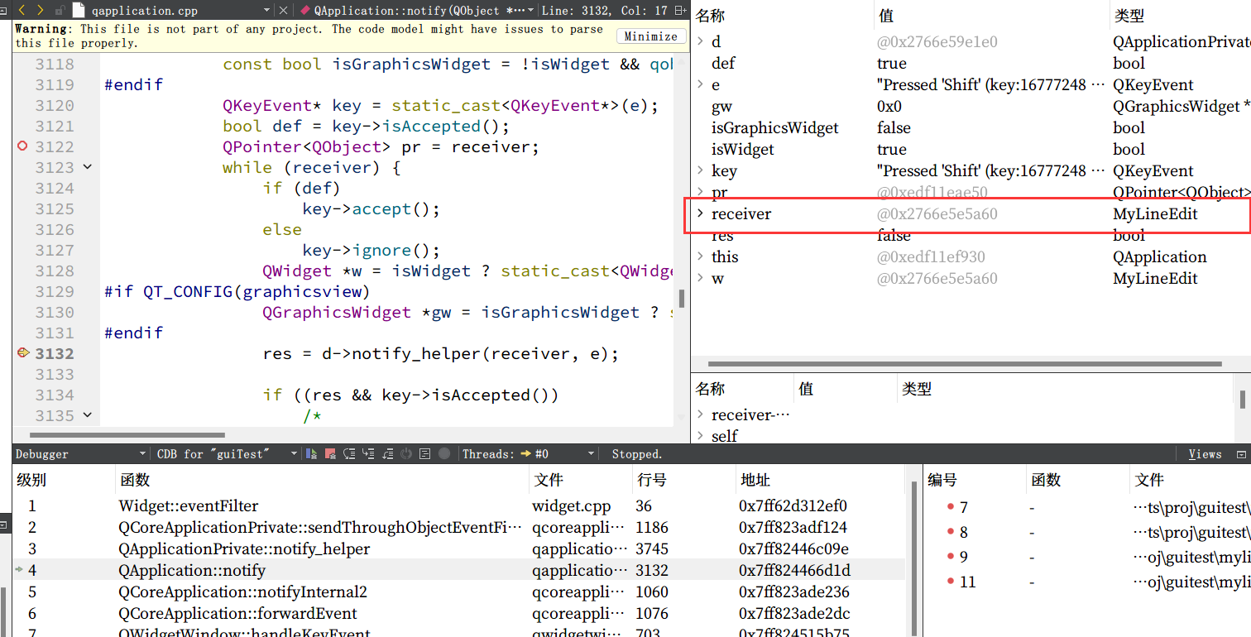Select stack frame QCoreApplicationPrivate::sendThroughObjectEventFi…
1251x637 pixels.
coord(460,527)
